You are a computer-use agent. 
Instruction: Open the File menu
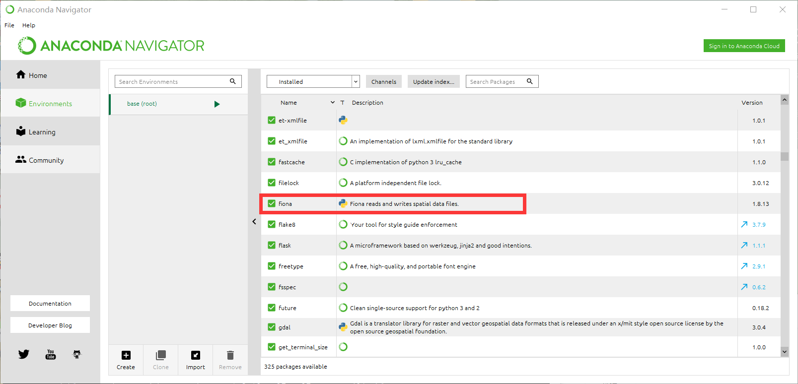[x=9, y=25]
